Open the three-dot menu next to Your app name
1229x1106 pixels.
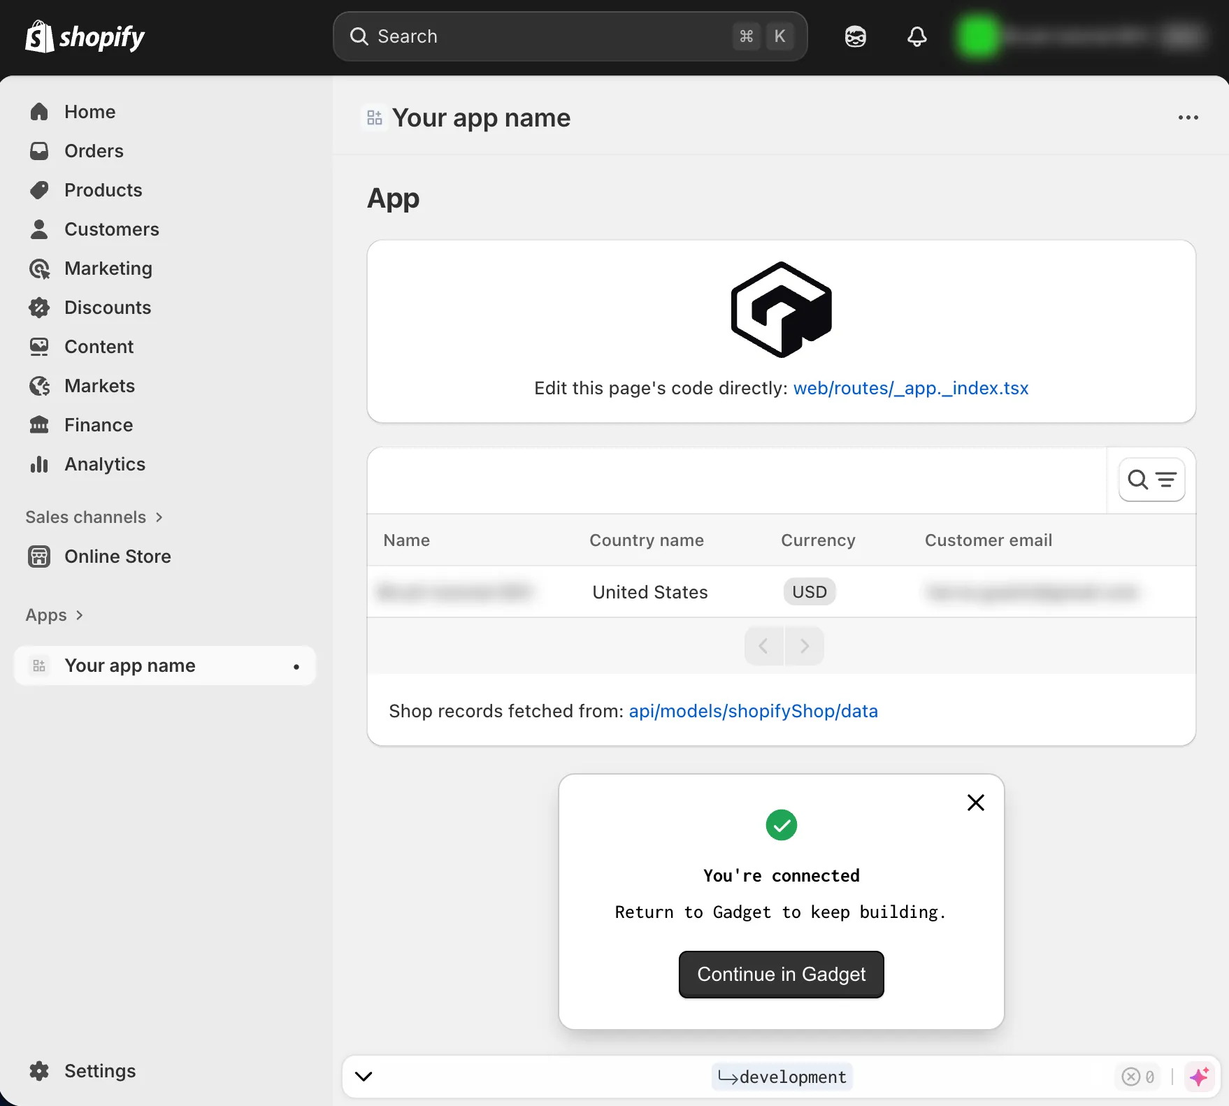tap(1187, 117)
